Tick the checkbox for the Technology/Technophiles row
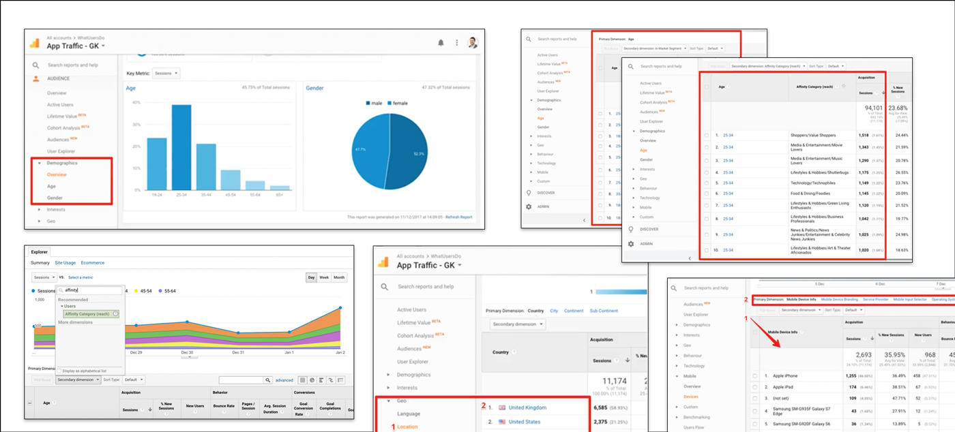The height and width of the screenshot is (432, 955). point(707,183)
